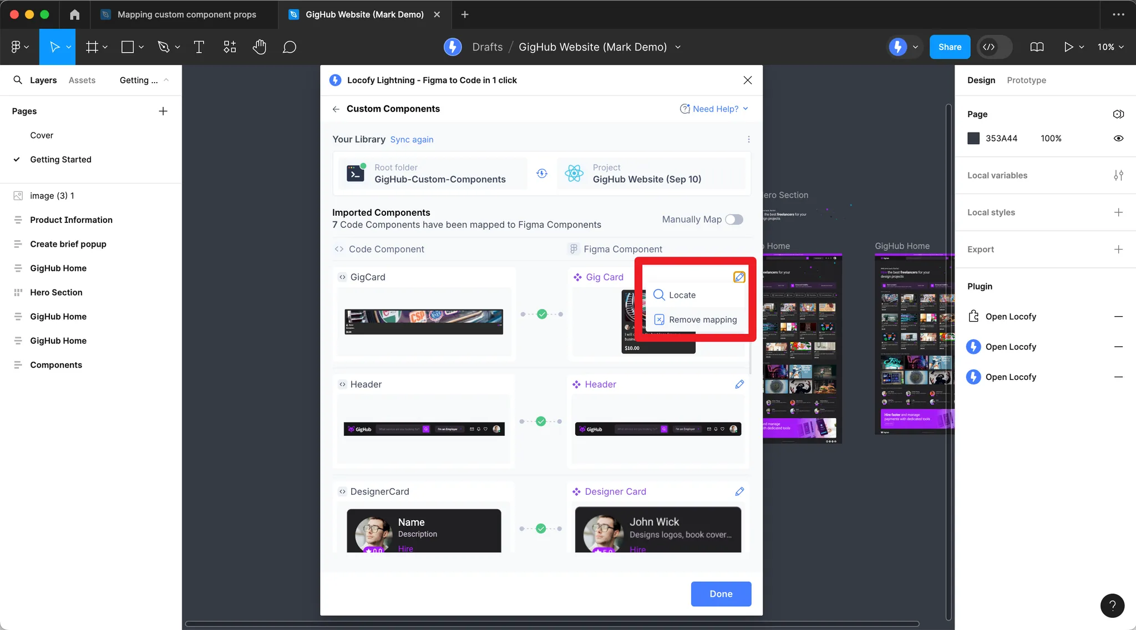Open Local variables settings icon
The height and width of the screenshot is (630, 1136).
click(x=1118, y=175)
